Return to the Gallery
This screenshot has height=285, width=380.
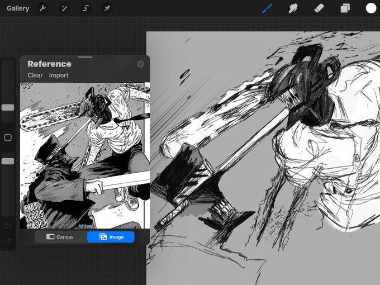click(x=18, y=8)
